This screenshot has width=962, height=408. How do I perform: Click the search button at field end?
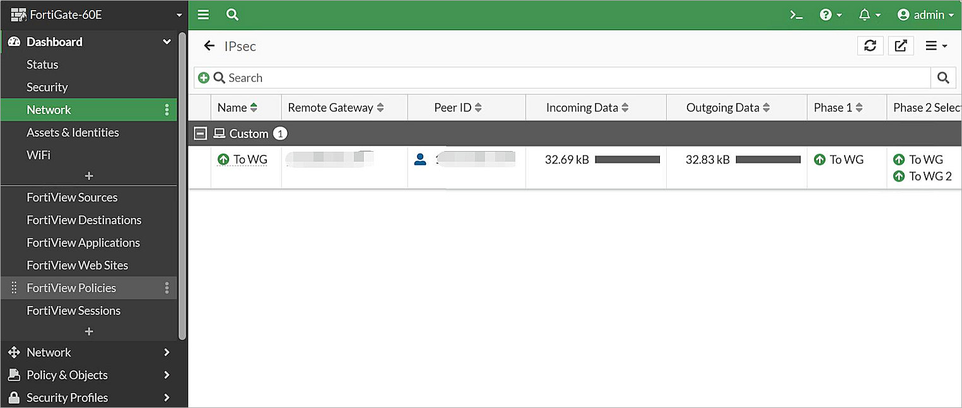(x=943, y=77)
